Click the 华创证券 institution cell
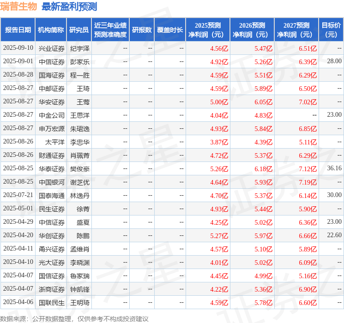344x323 pixels. pyautogui.click(x=52, y=236)
